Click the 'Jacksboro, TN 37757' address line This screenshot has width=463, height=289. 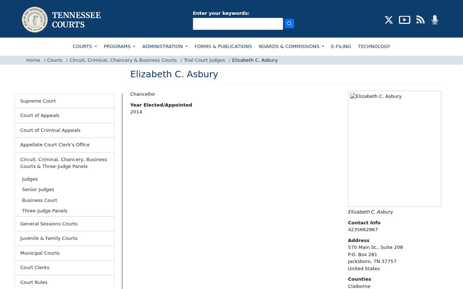click(x=372, y=262)
